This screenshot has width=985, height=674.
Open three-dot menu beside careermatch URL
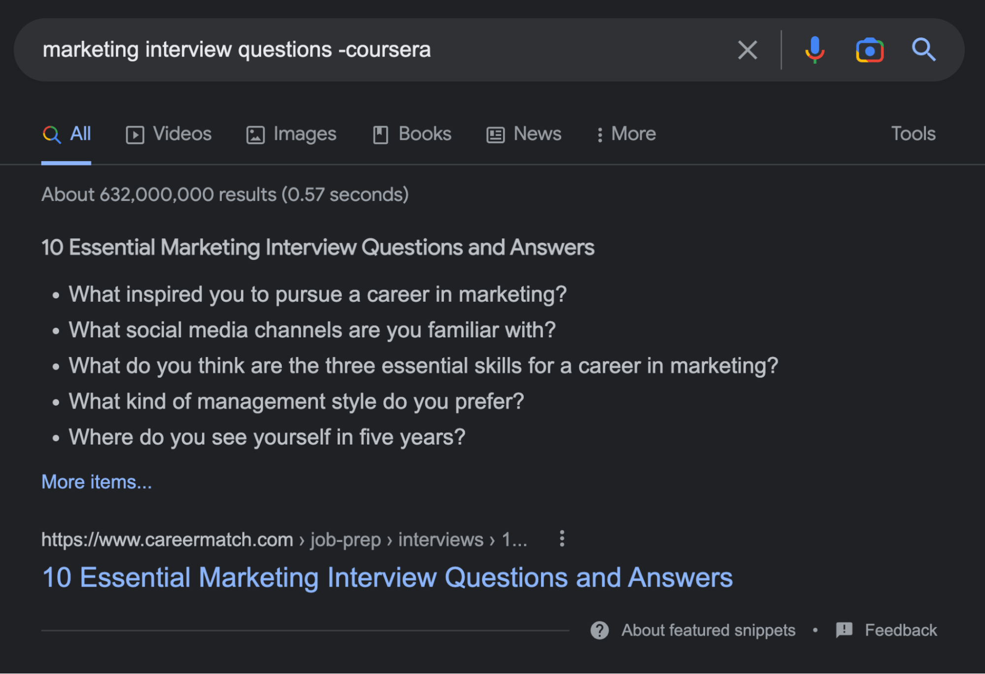click(x=562, y=539)
